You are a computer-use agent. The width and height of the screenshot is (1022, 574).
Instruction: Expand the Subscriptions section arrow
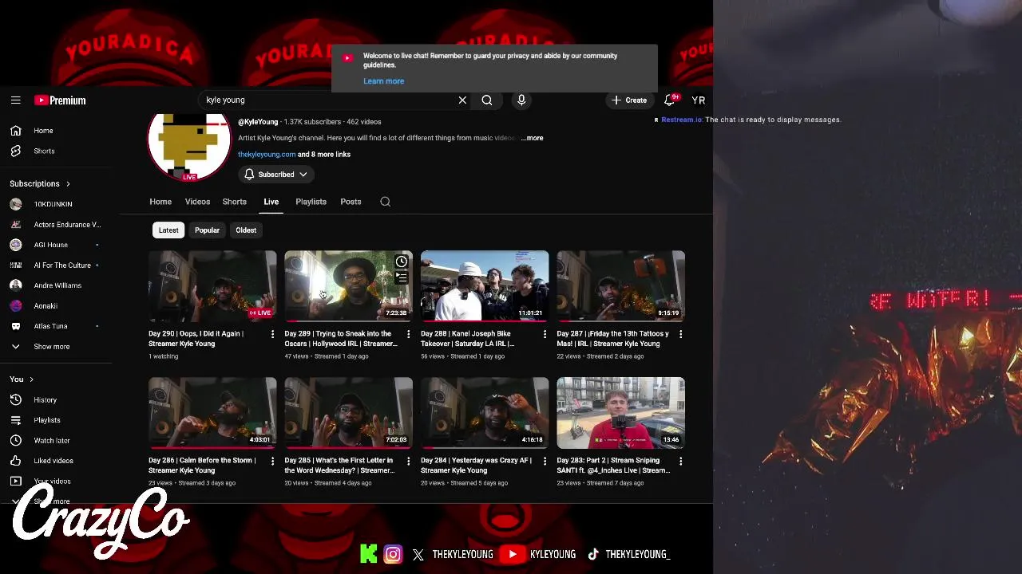pyautogui.click(x=68, y=184)
